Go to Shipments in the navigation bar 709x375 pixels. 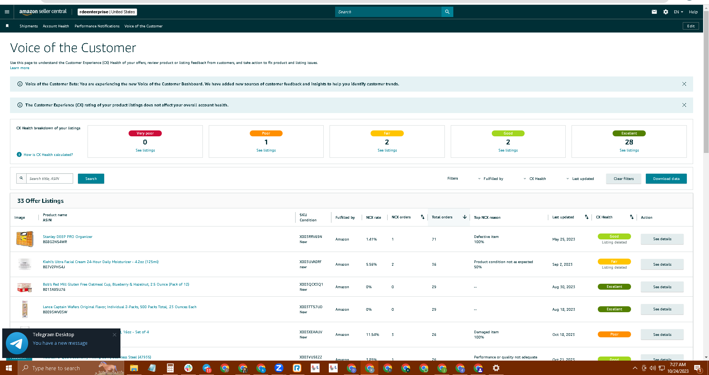(29, 26)
